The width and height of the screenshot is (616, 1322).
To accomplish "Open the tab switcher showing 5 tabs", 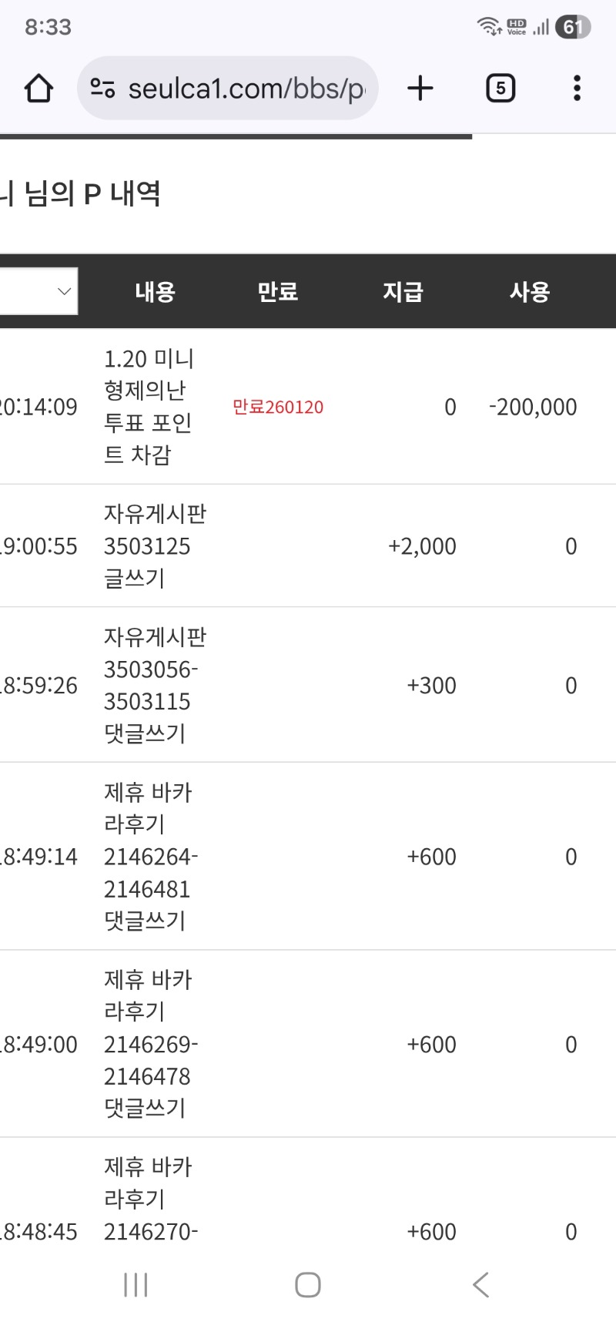I will 500,89.
